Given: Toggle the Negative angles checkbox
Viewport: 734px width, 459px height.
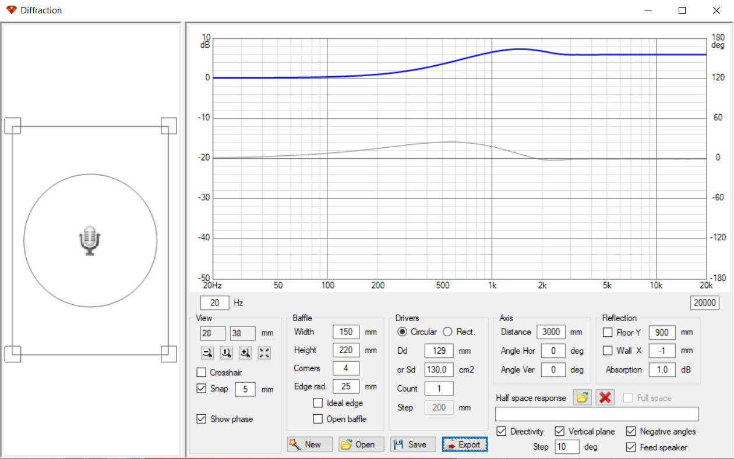Looking at the screenshot, I should click(631, 432).
